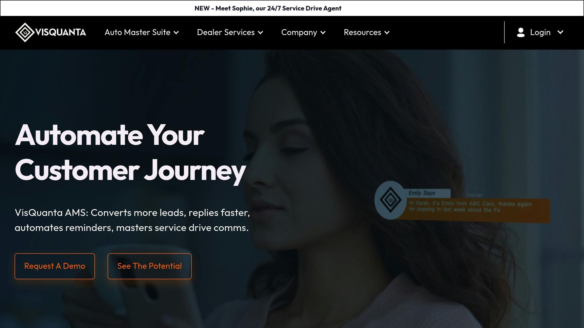
Task: Click the See The Potential button
Action: click(x=149, y=266)
